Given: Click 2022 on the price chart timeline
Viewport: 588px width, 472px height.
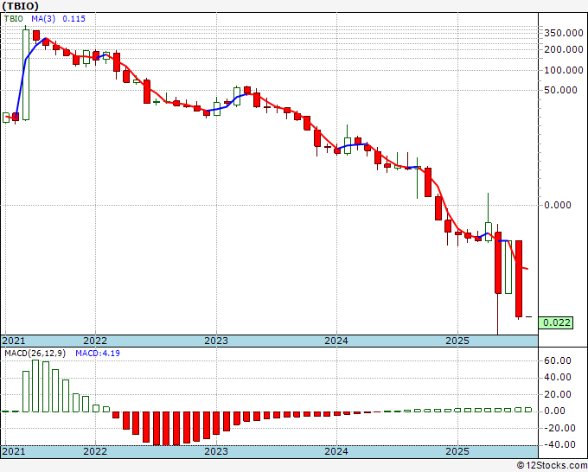Looking at the screenshot, I should [x=95, y=341].
